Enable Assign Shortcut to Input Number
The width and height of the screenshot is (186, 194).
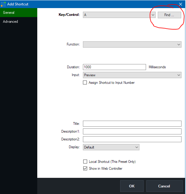(x=85, y=83)
